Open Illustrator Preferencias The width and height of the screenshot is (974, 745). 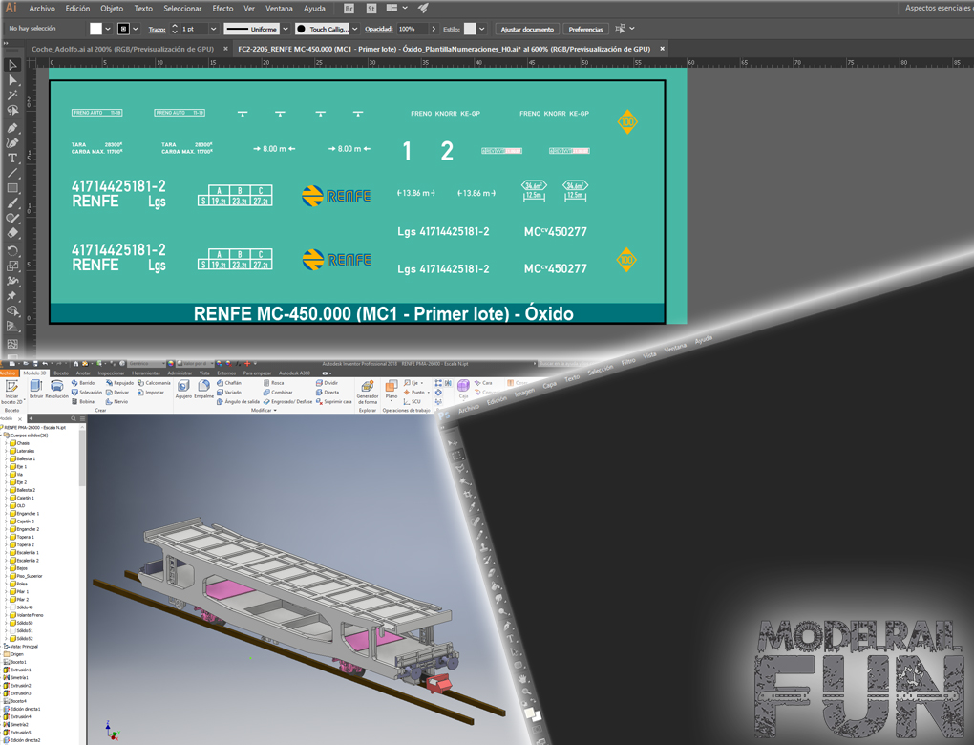click(x=587, y=29)
